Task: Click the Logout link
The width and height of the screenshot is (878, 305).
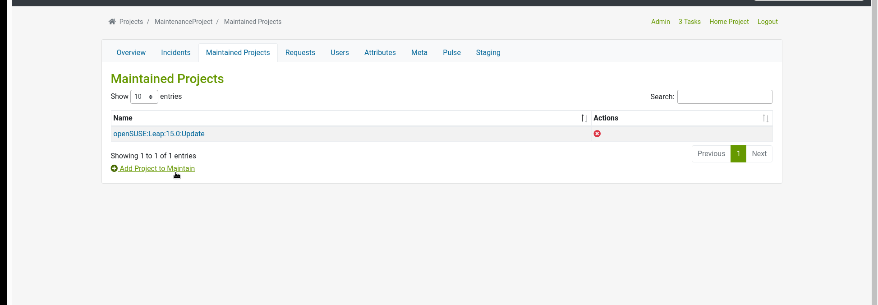Action: [768, 22]
